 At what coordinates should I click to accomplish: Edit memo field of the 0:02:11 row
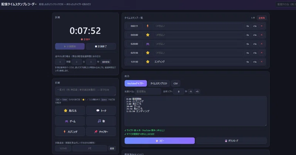198,26
